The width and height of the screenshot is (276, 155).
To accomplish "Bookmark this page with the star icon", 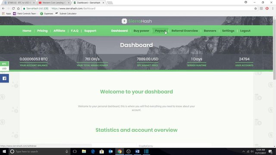I will click(x=255, y=9).
